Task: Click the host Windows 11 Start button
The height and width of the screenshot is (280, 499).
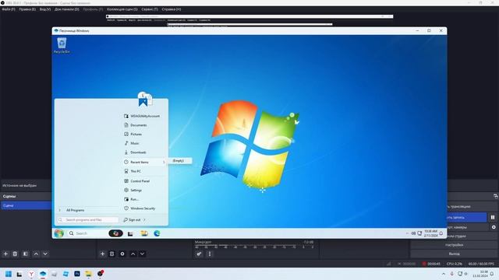Action: coord(9,274)
